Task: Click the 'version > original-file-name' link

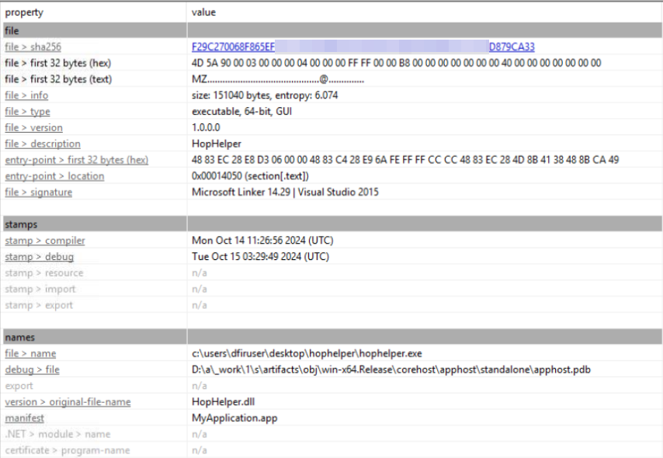Action: (x=68, y=402)
